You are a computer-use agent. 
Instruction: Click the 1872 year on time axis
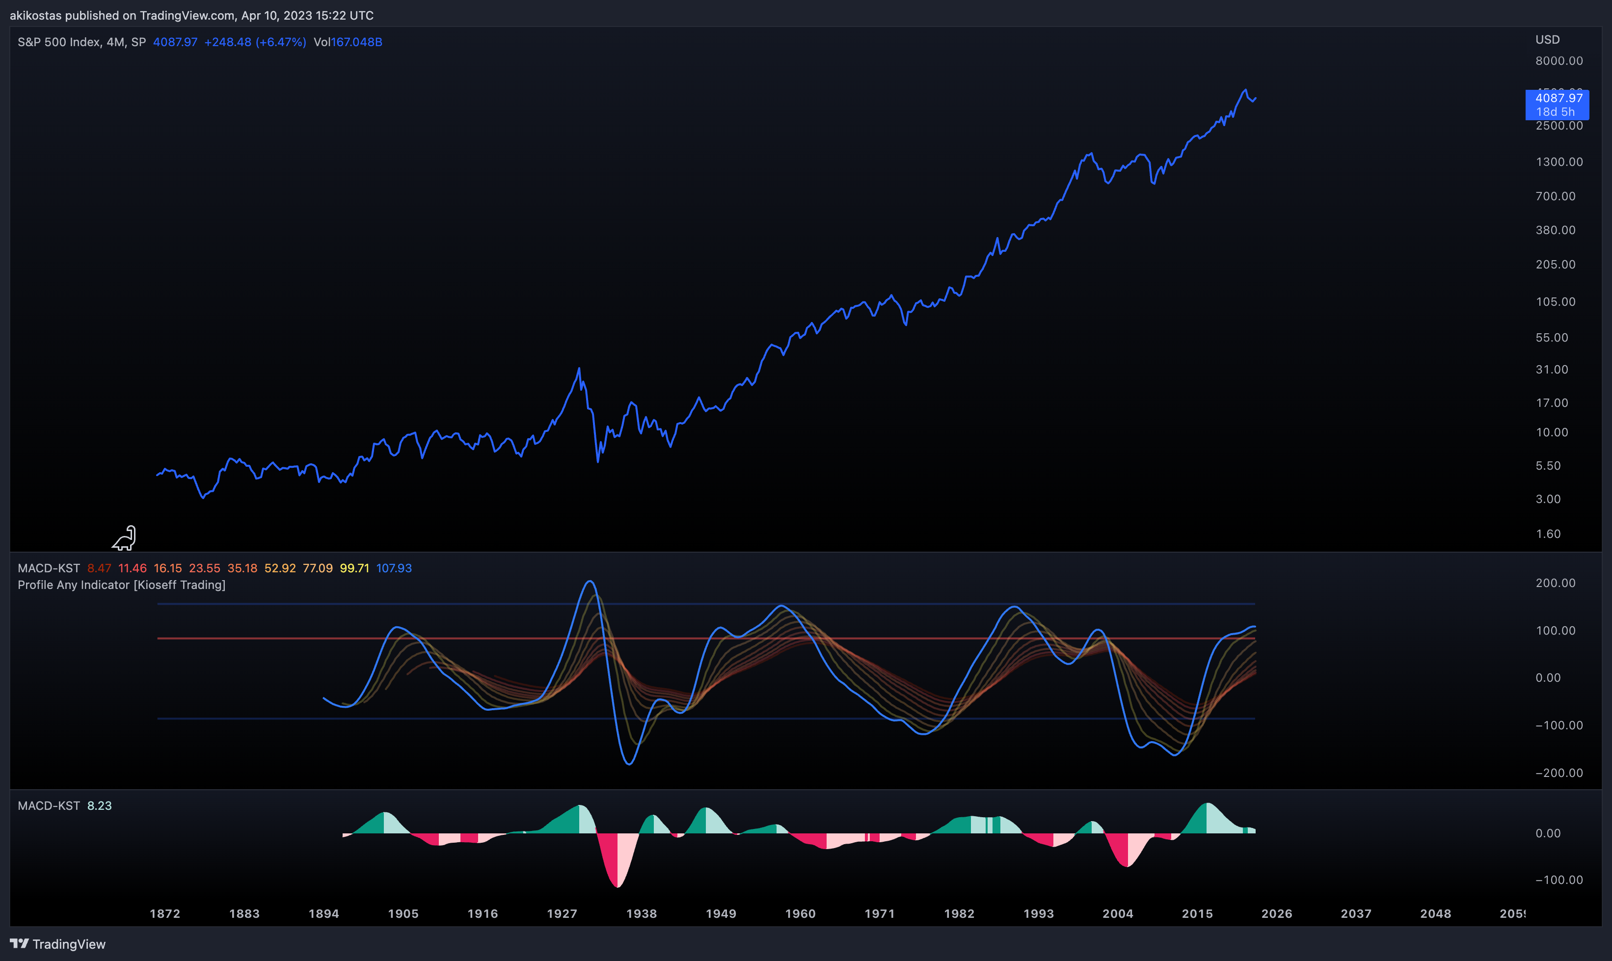tap(165, 914)
